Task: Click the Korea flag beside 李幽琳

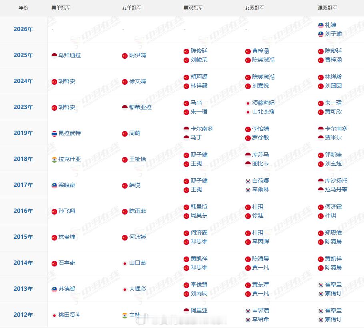Action: click(248, 190)
